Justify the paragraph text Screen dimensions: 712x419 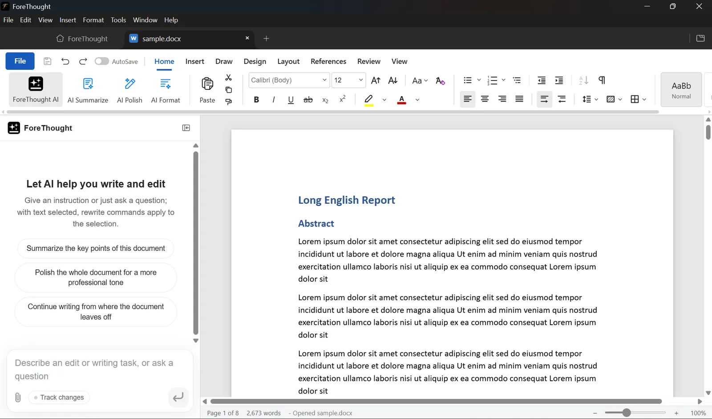click(x=519, y=99)
